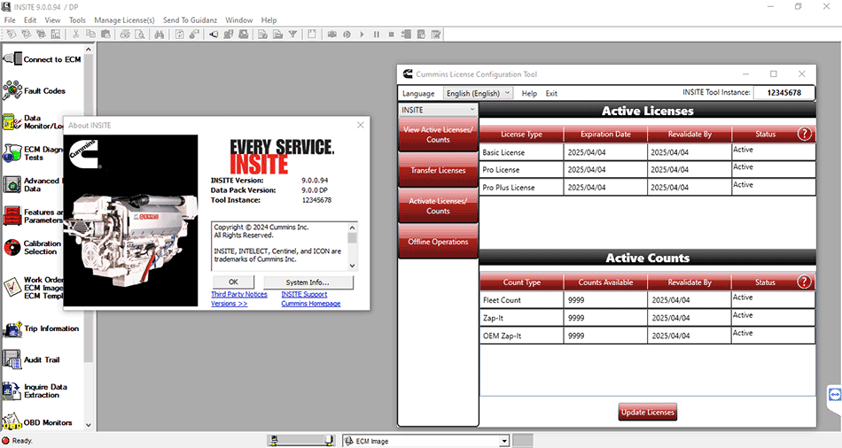Viewport: 842px width, 448px height.
Task: Click the TeamViewer tab at right edge
Action: tap(835, 396)
